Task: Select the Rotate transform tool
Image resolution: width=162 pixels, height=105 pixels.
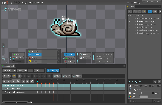Action: point(35,51)
